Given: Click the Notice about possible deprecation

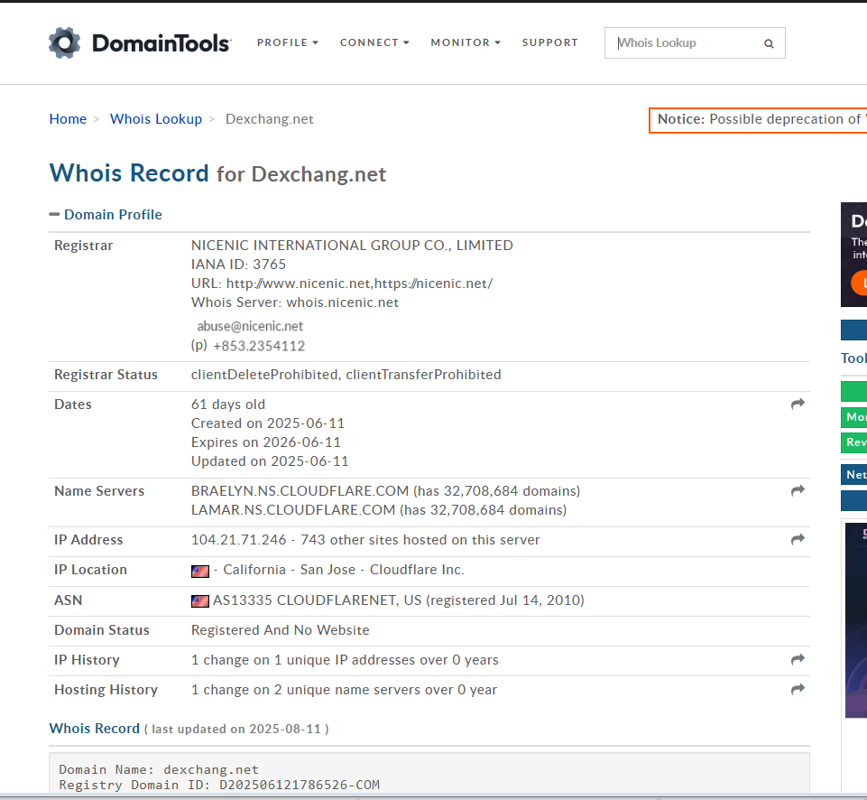Looking at the screenshot, I should click(758, 119).
